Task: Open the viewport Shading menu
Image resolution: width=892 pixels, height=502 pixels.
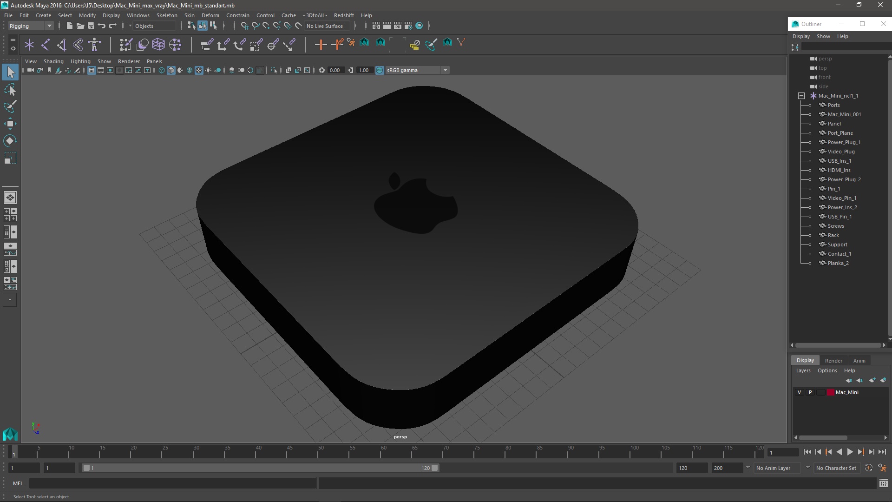Action: point(53,61)
